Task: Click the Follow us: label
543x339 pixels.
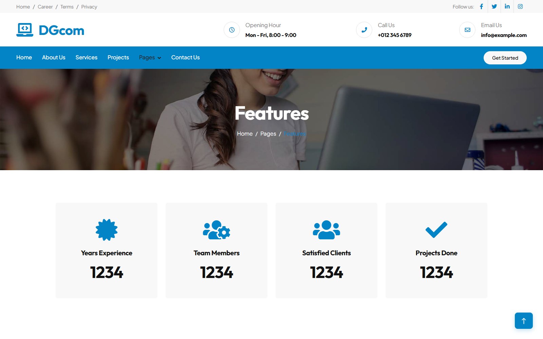Action: pos(463,7)
